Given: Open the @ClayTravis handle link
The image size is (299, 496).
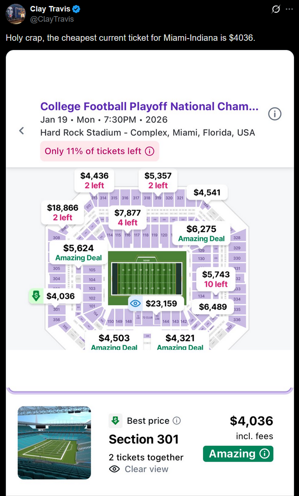Looking at the screenshot, I should coord(52,19).
